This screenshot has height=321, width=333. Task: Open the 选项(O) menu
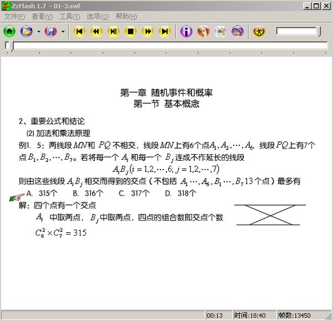point(98,16)
